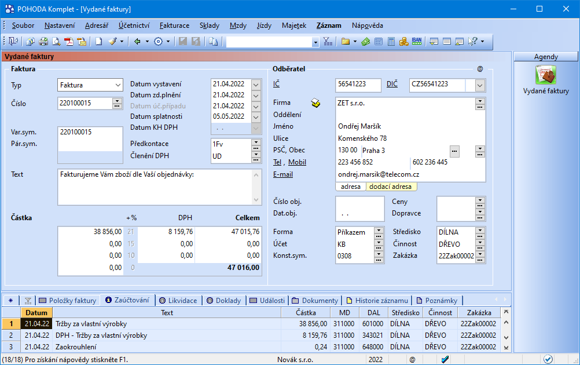Screen dimensions: 580x365
Task: Click the Agendy panel header button
Action: 546,57
